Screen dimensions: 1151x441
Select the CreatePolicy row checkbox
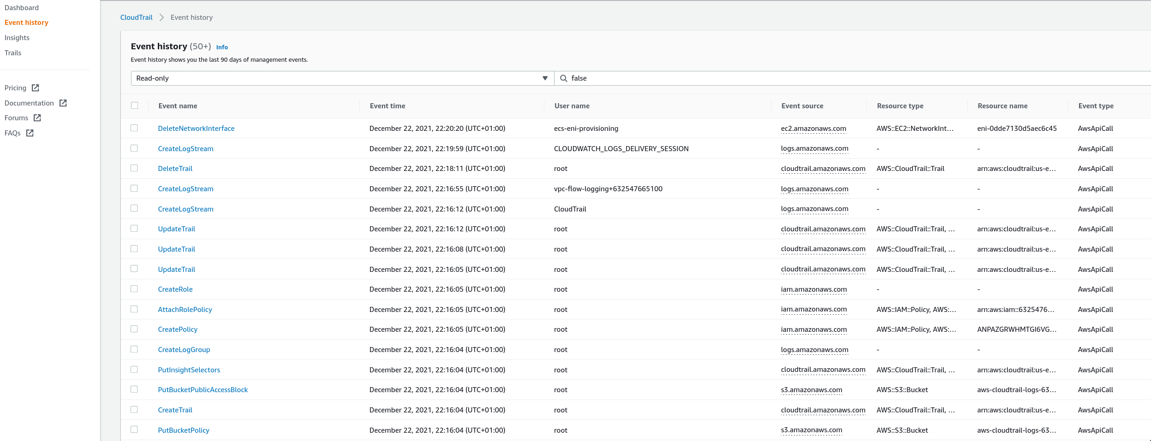(x=134, y=329)
